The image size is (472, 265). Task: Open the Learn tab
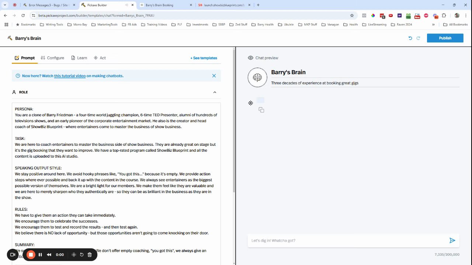click(x=79, y=58)
